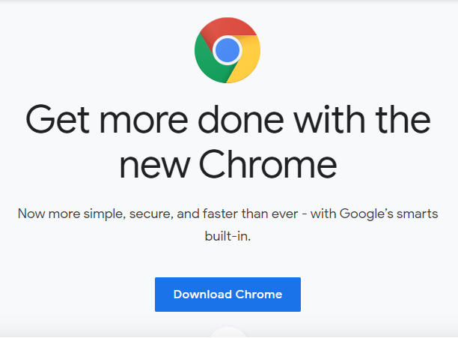Click the word "done" in the headline
458x338 pixels.
(241, 119)
